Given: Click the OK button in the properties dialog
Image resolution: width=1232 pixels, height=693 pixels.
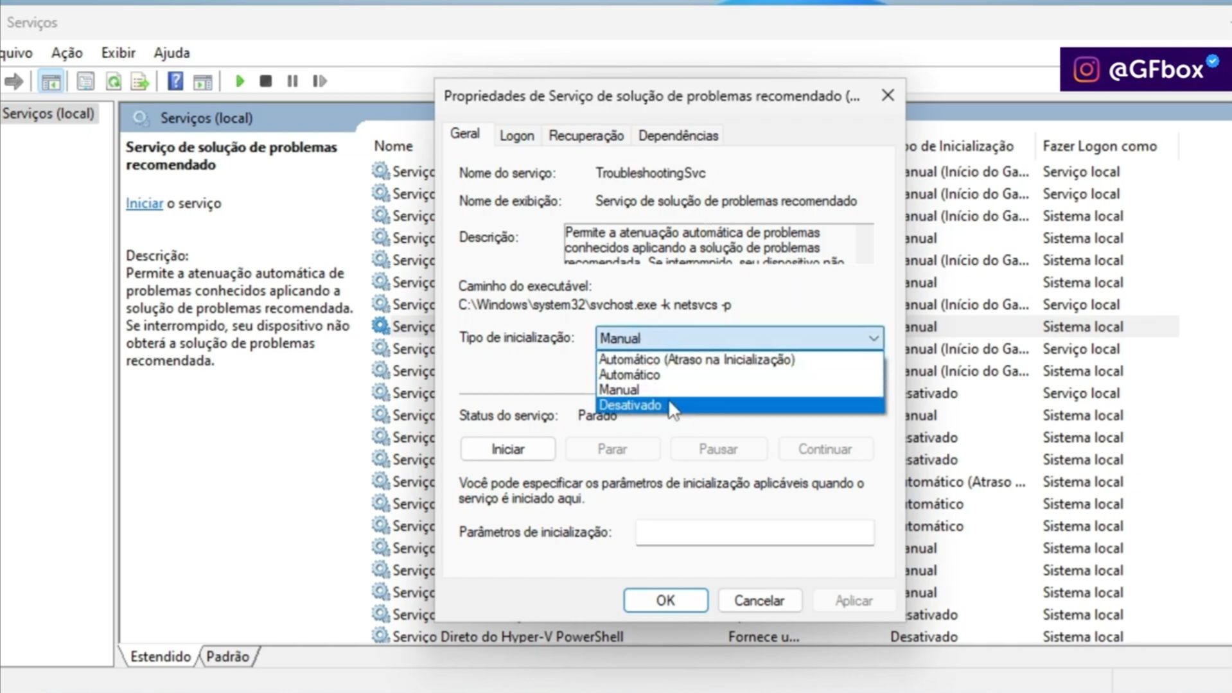Looking at the screenshot, I should coord(665,600).
